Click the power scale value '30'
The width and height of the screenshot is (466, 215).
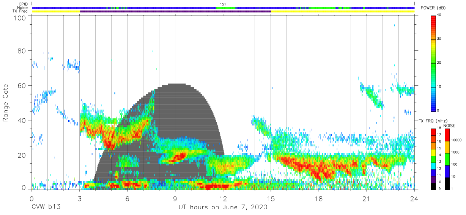coord(439,39)
